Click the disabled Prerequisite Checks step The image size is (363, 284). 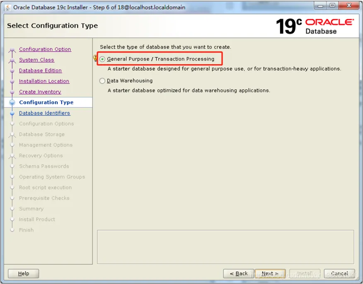pyautogui.click(x=44, y=198)
